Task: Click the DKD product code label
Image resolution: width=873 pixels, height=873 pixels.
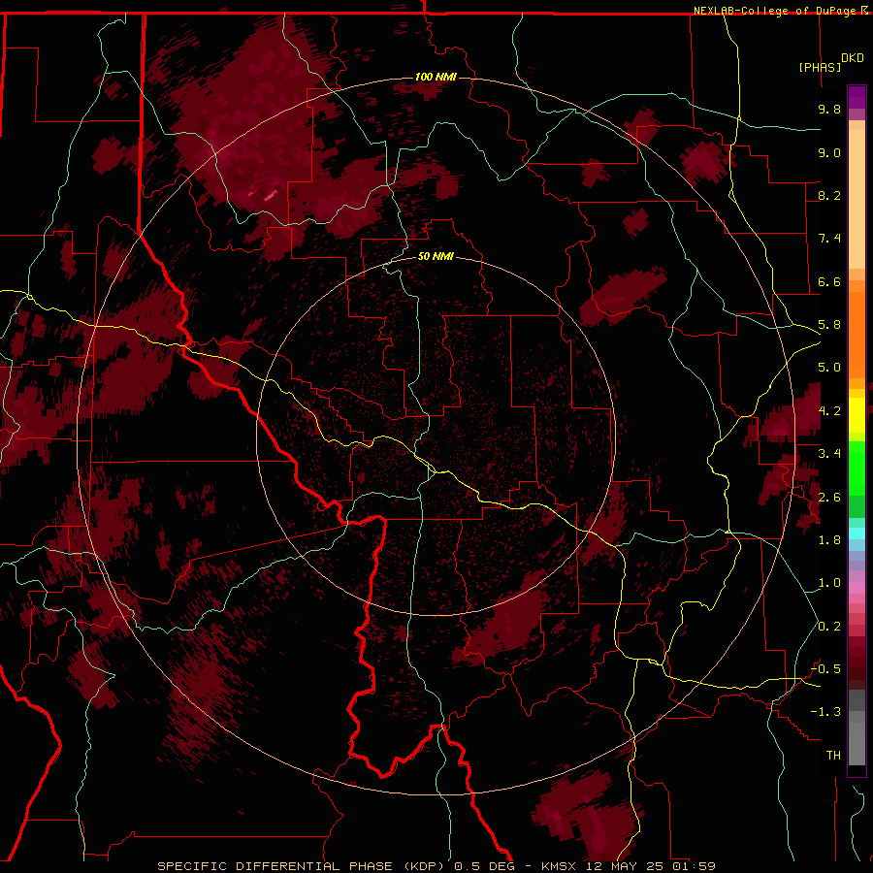Action: tap(853, 57)
